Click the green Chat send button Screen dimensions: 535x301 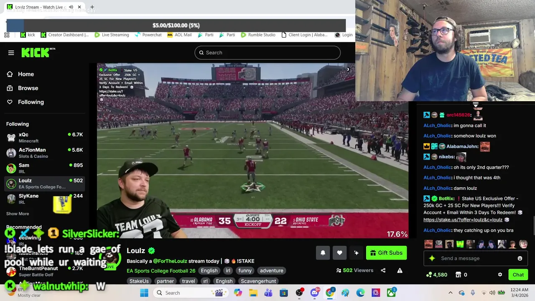pos(518,275)
